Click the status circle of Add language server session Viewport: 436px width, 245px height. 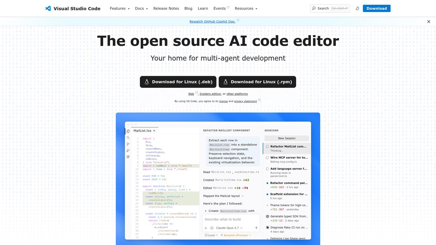267,169
